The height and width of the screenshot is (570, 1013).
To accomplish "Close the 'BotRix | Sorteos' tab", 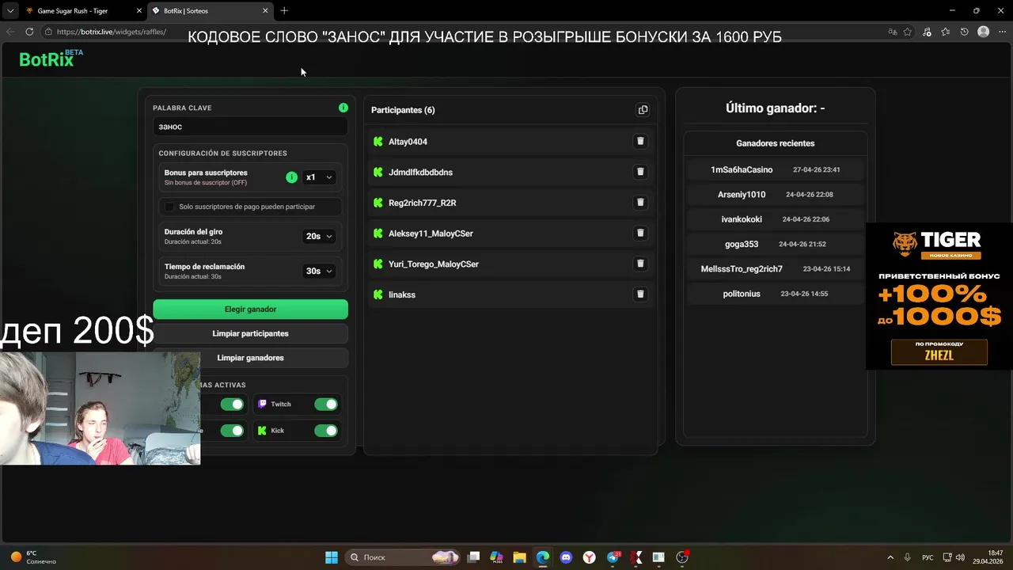I will click(x=265, y=11).
